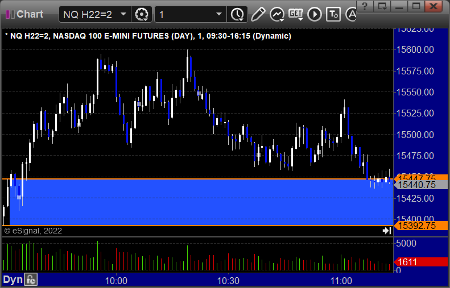Click the 15392.75 orange price marker

[421, 226]
